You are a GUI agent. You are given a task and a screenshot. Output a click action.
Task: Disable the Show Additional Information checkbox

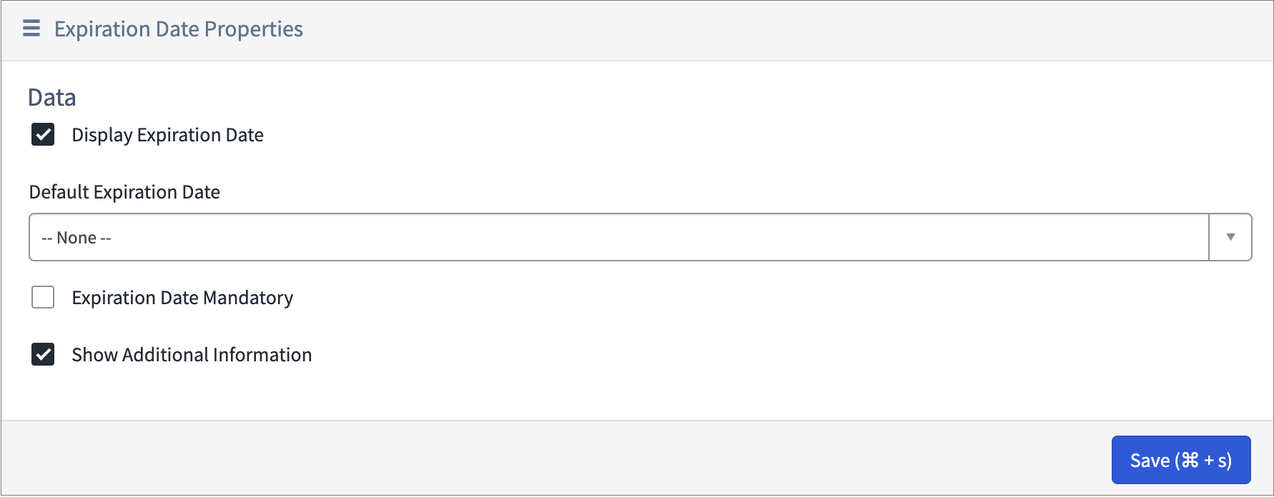43,354
